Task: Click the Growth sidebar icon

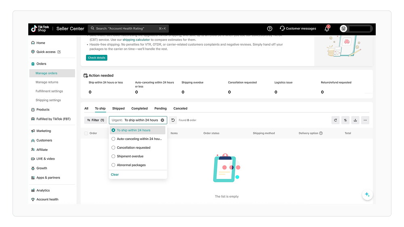Action: (33, 168)
